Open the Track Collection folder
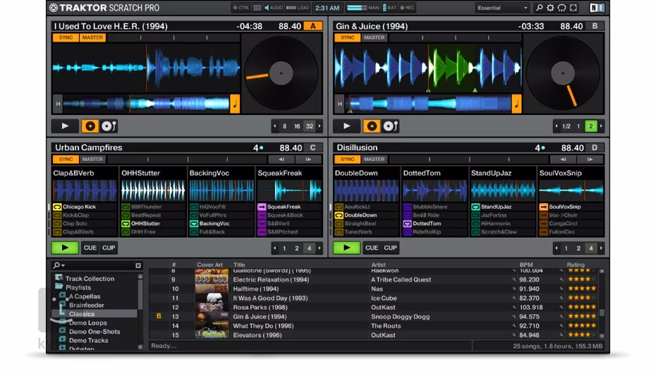Viewport: 656px width, 374px height. 90,279
